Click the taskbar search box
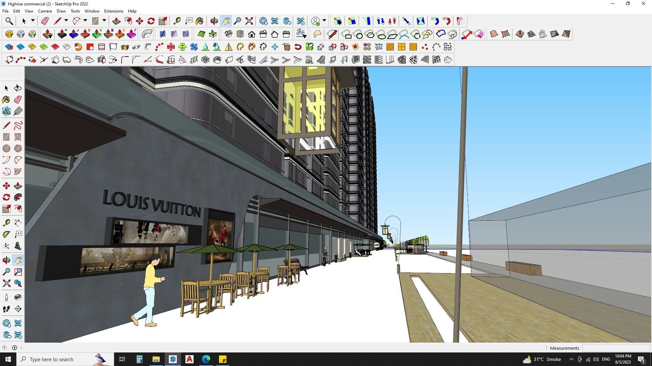 click(65, 359)
